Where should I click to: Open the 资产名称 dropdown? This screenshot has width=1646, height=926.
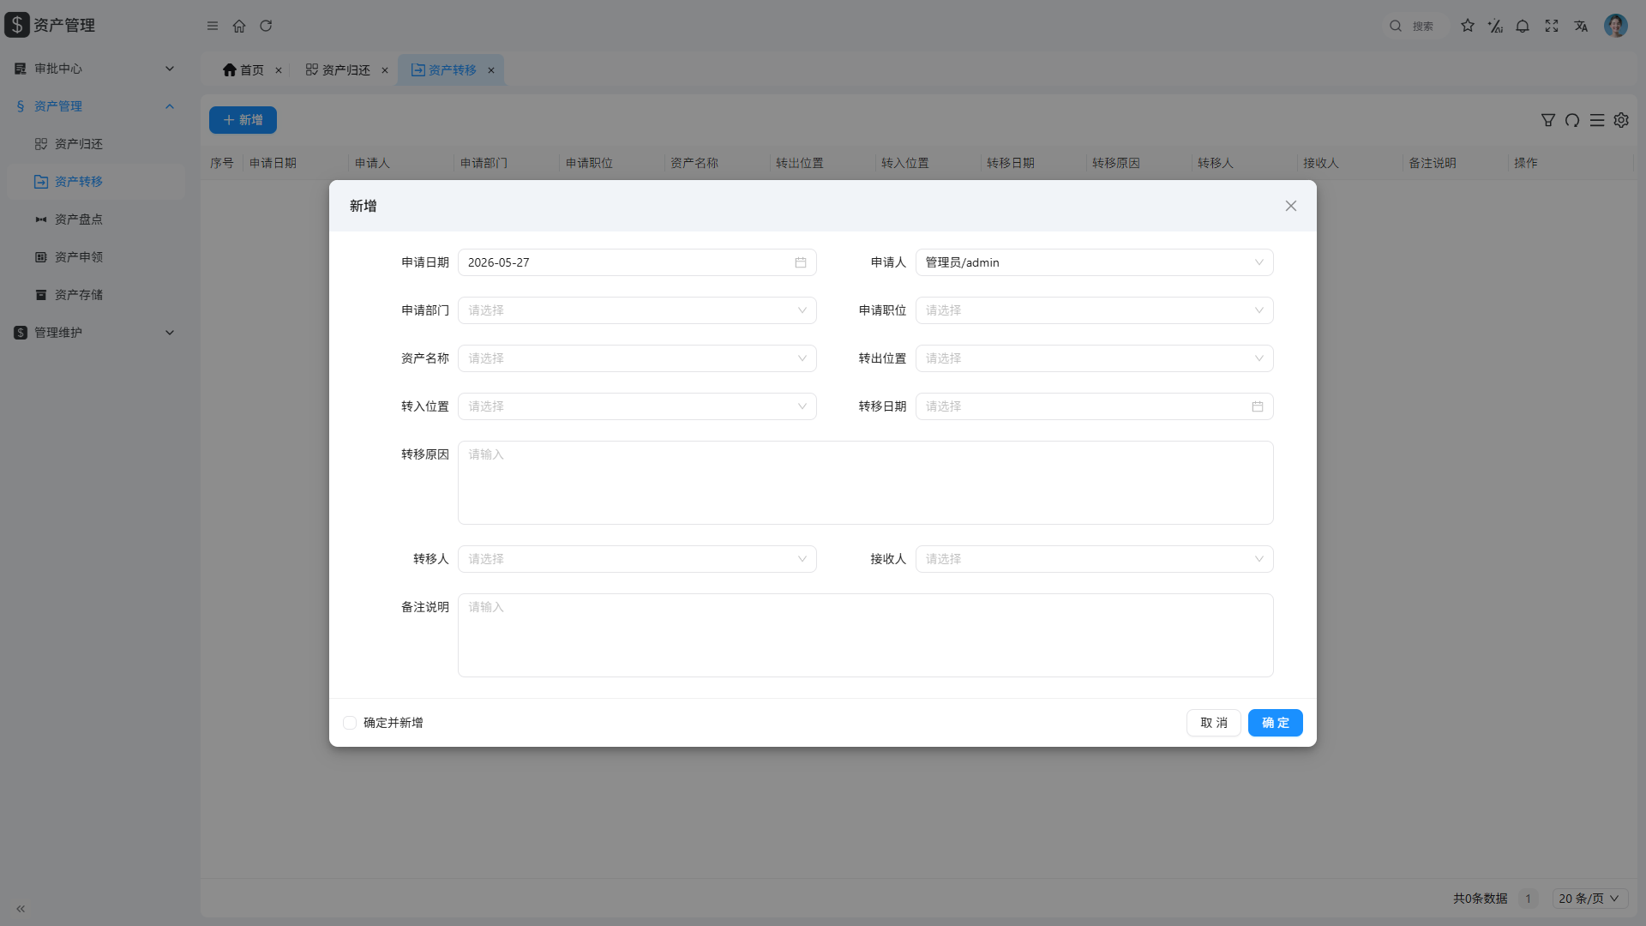coord(637,358)
